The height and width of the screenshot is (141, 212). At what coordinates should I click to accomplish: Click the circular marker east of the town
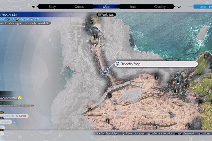click(187, 85)
